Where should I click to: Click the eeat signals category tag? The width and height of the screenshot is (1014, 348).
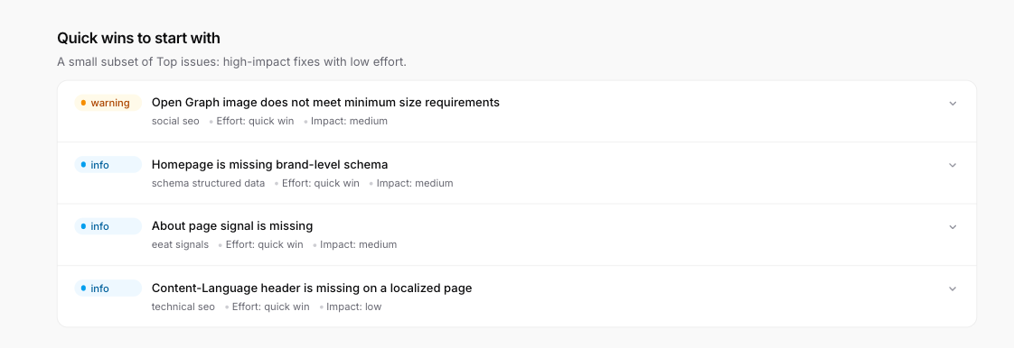181,244
